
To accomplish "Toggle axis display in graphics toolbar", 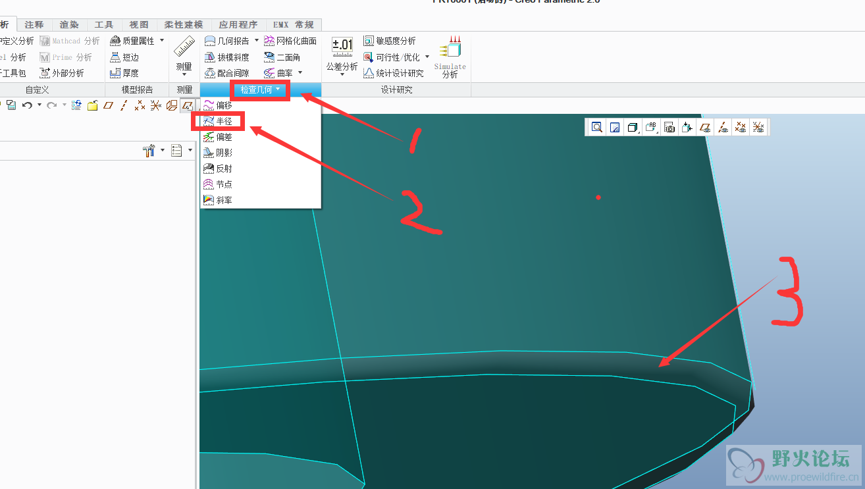I will [x=723, y=127].
